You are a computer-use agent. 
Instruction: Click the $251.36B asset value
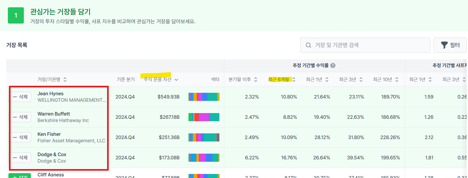point(169,137)
